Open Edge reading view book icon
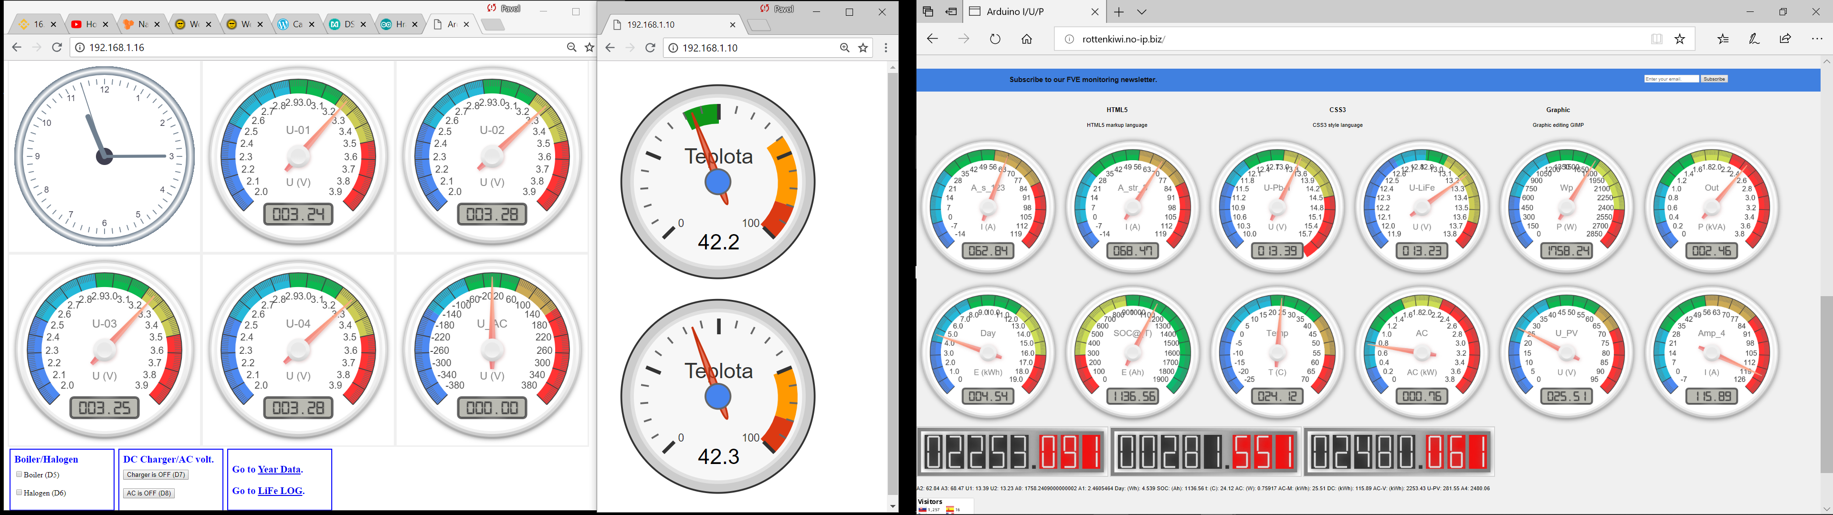Viewport: 1833px width, 515px height. tap(1656, 39)
